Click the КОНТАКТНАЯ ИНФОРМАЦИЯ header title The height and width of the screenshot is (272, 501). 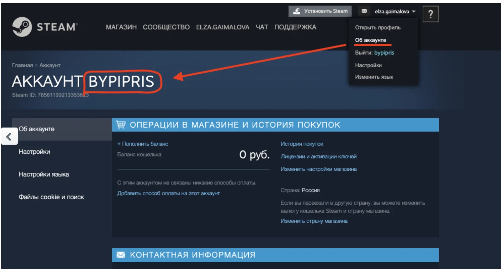pos(192,255)
